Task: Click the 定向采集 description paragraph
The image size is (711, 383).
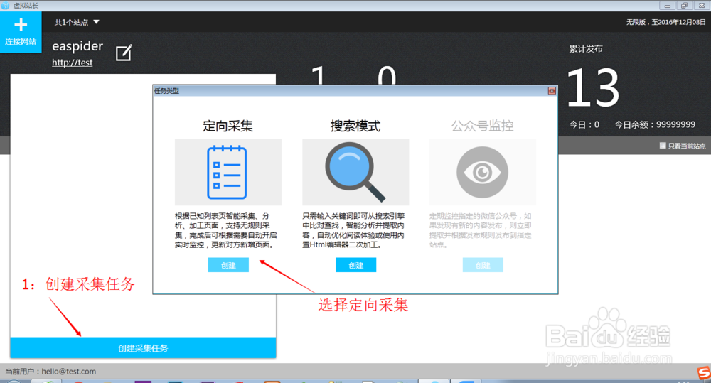Action: (x=226, y=230)
